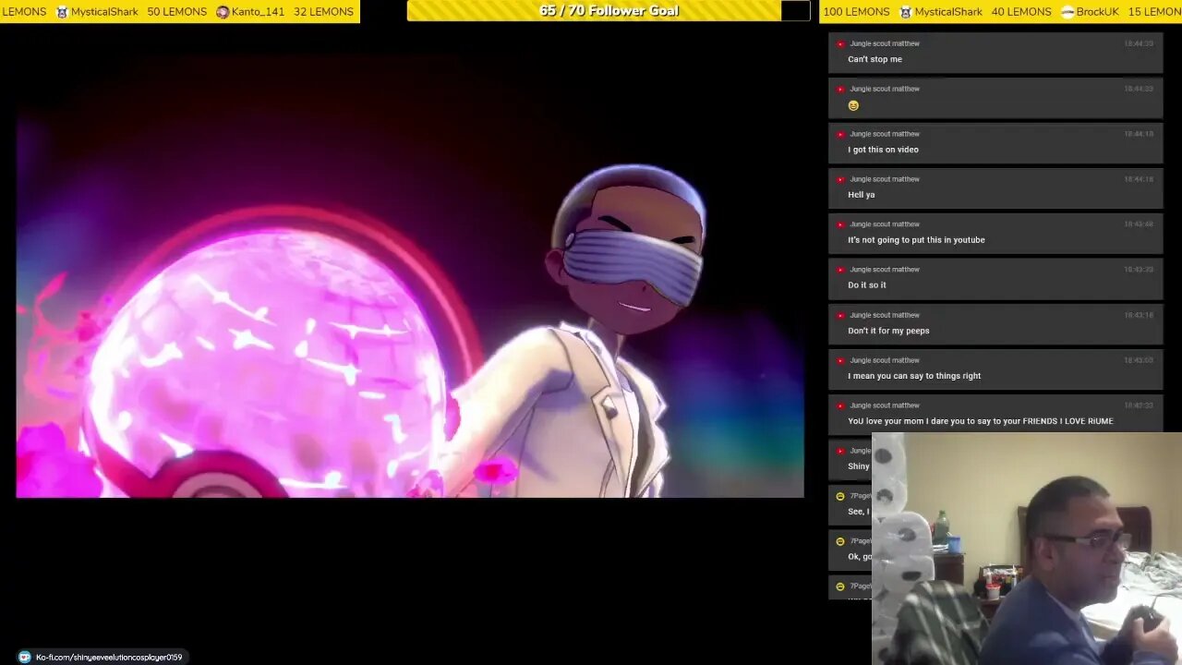Image resolution: width=1182 pixels, height=665 pixels.
Task: Click the Ko-fi cup icon
Action: click(24, 657)
